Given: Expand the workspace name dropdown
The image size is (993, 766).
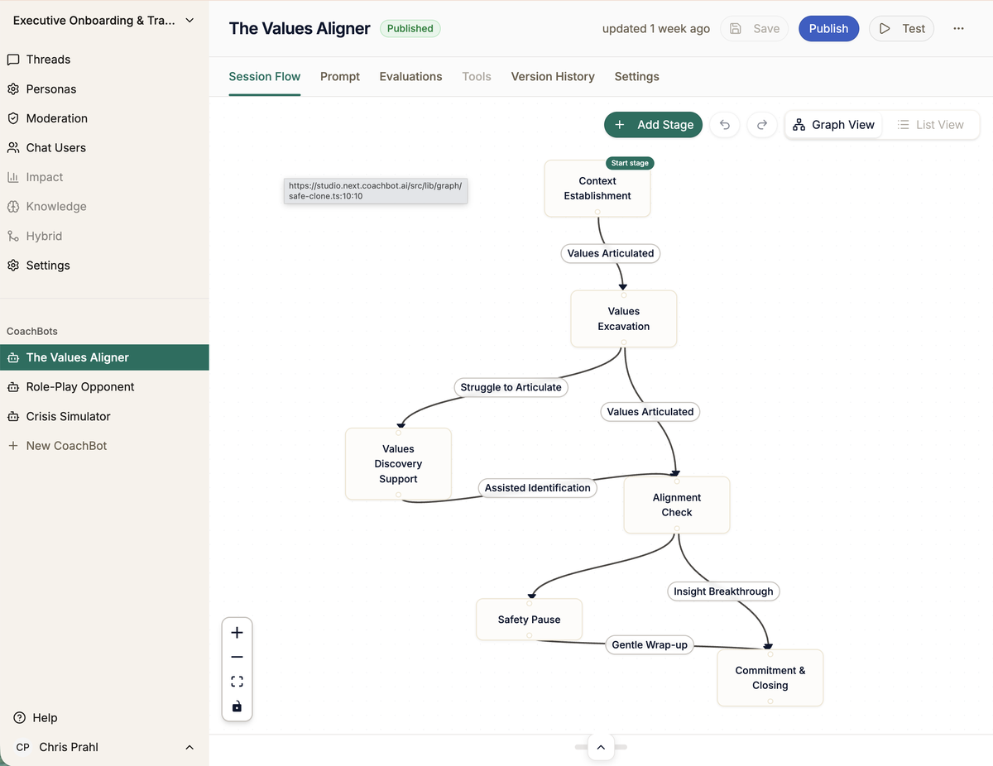Looking at the screenshot, I should click(189, 21).
